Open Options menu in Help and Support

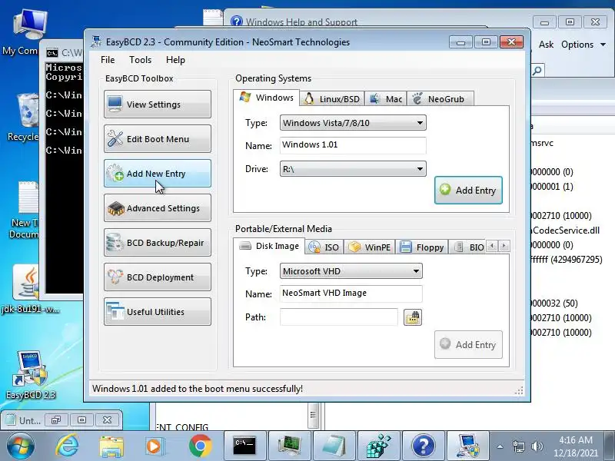pos(583,45)
